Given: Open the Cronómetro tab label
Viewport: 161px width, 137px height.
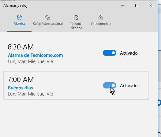Looking at the screenshot, I should point(101,24).
